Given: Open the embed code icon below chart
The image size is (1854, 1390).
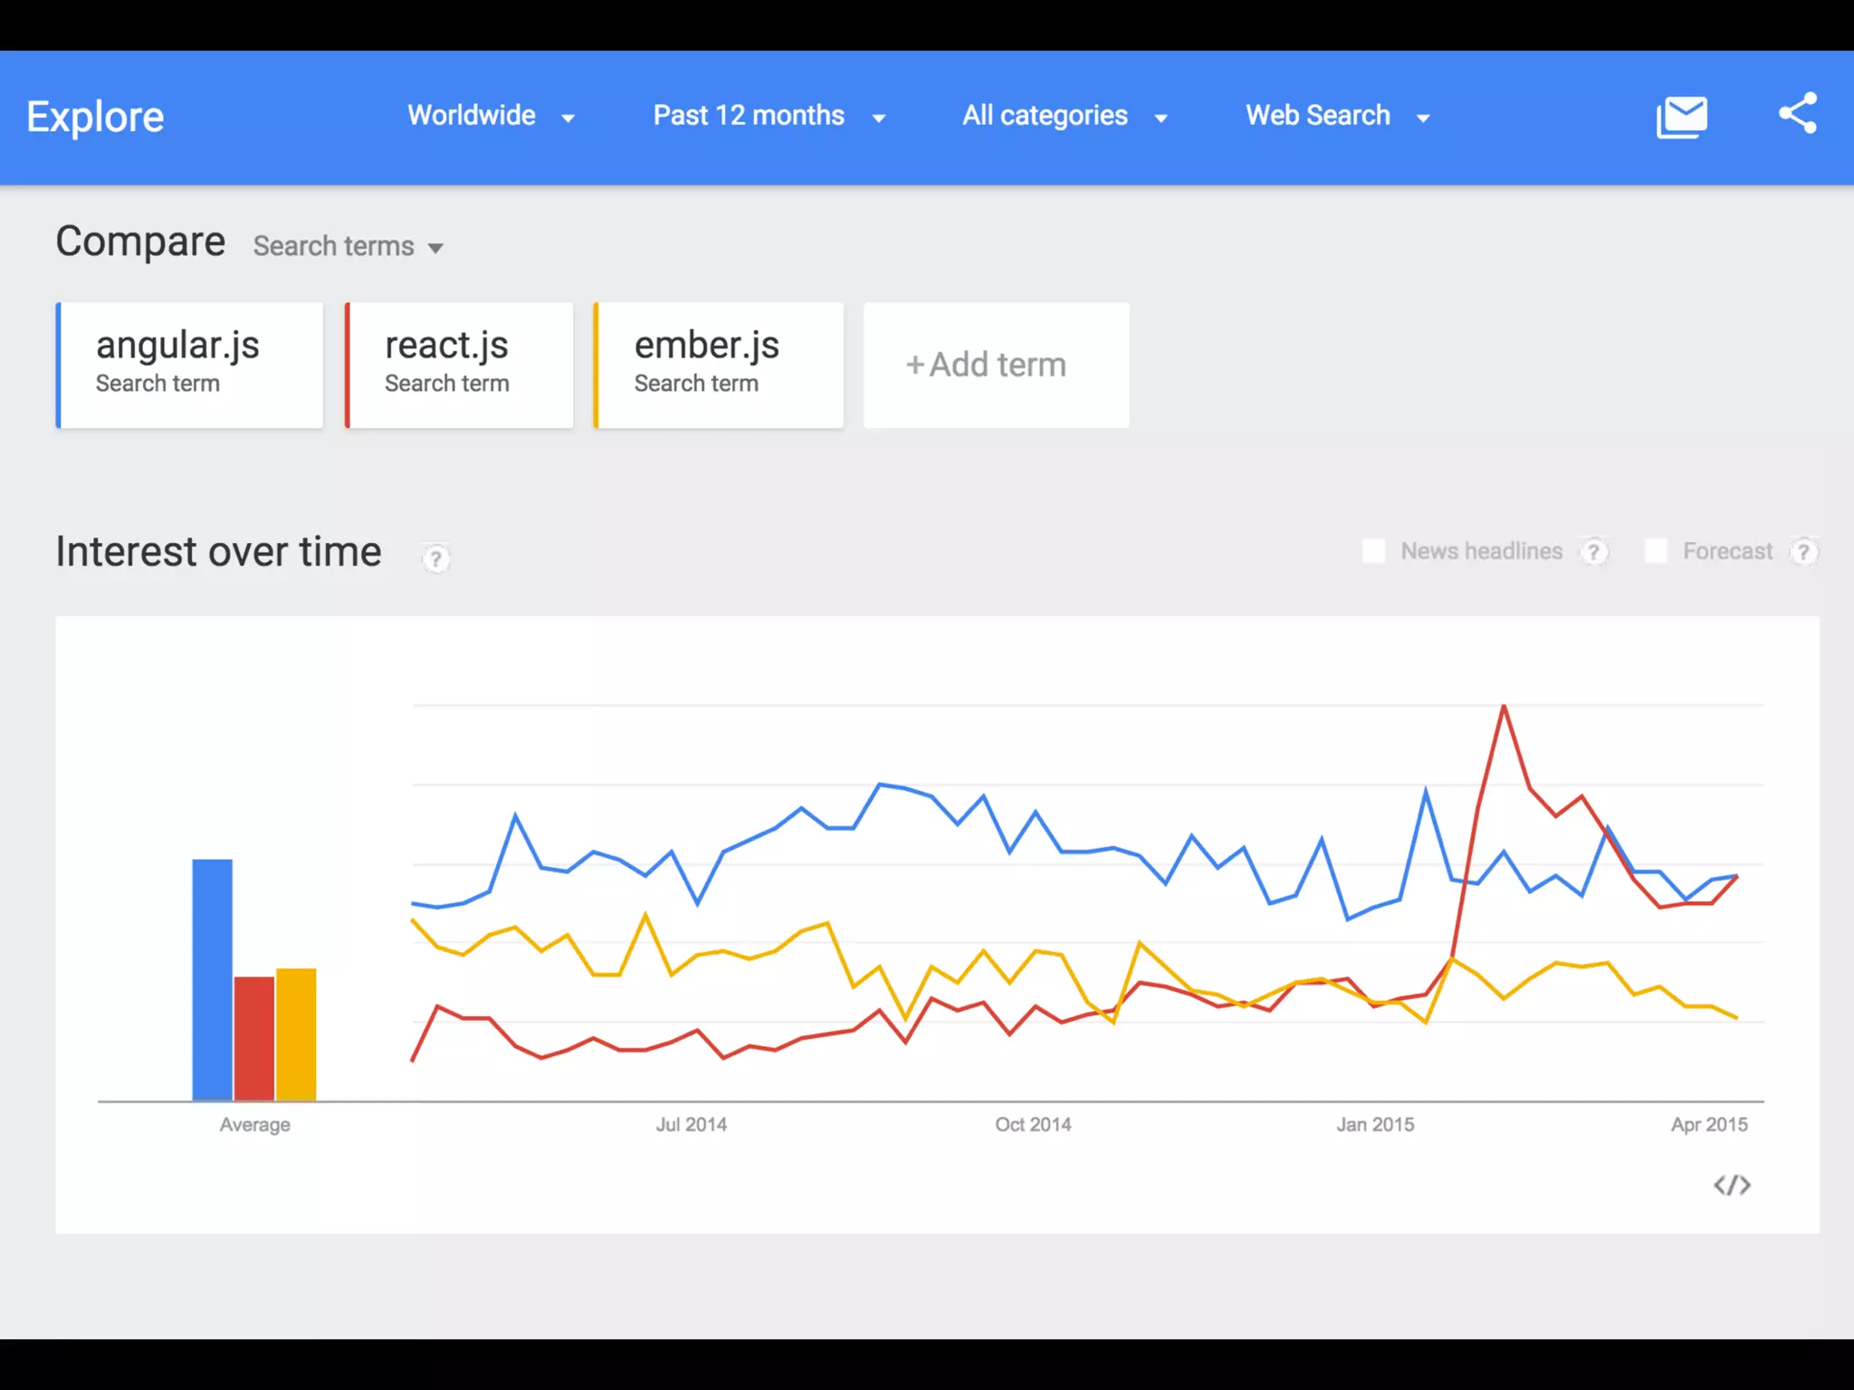Looking at the screenshot, I should point(1731,1185).
